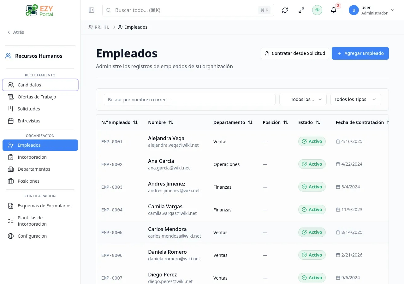This screenshot has width=404, height=284.
Task: Click the Recursos Humanos heading icon
Action: pyautogui.click(x=8, y=56)
